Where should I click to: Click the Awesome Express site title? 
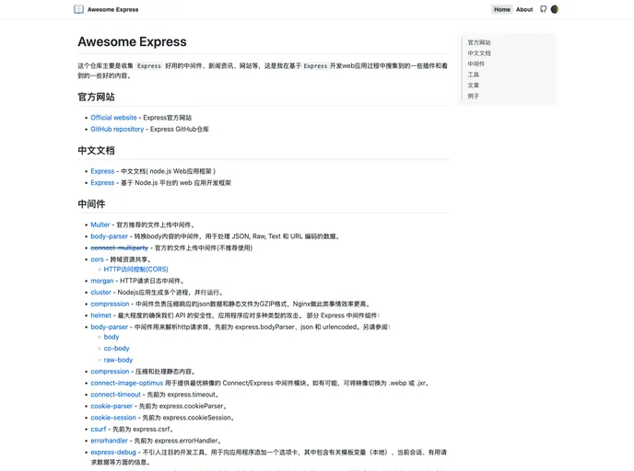[112, 9]
